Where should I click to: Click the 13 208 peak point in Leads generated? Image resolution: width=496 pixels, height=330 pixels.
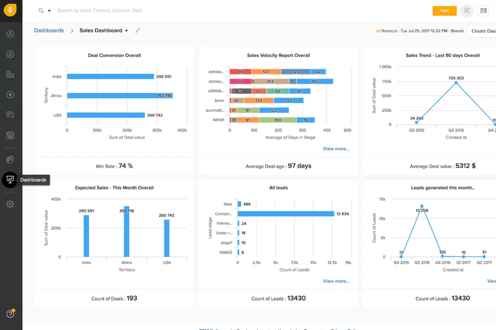(422, 206)
